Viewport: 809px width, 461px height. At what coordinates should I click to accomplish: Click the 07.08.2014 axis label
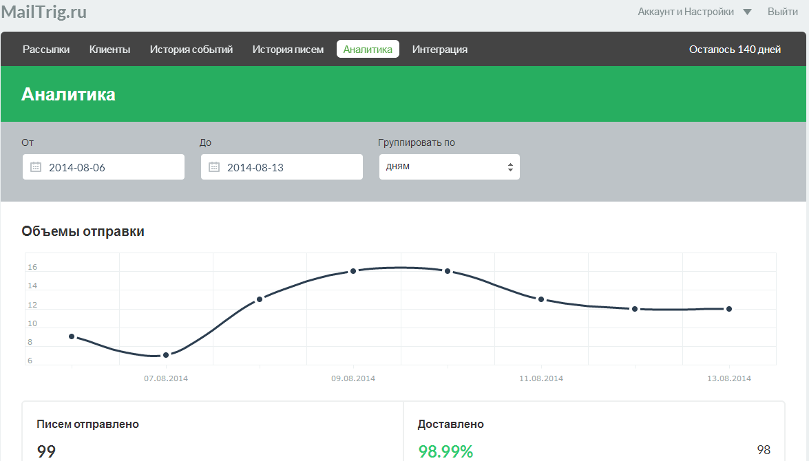click(166, 378)
